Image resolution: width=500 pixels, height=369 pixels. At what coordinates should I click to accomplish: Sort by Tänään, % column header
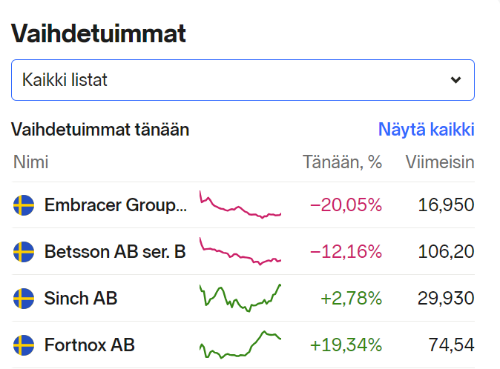tap(342, 162)
